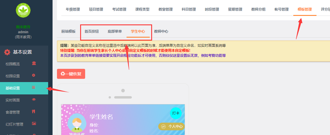Viewport: 330px width, 135px height.
Task: Click the swap icon in 个人中心 button
Action: pyautogui.click(x=163, y=126)
